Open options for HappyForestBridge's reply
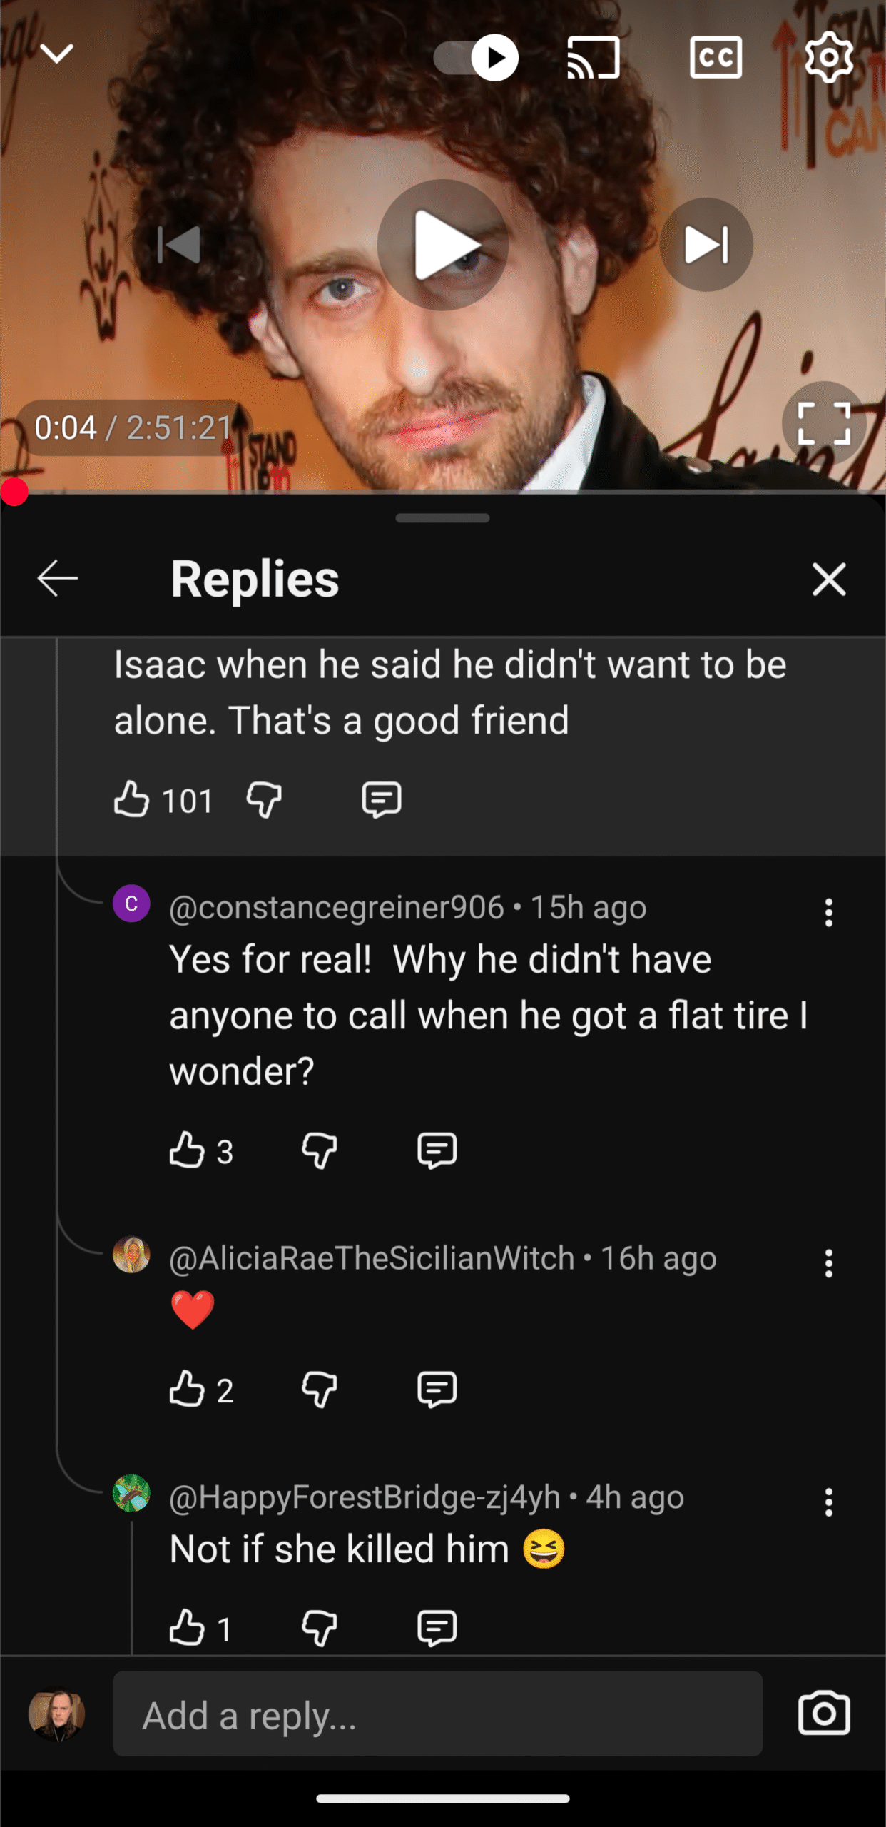 (828, 1502)
